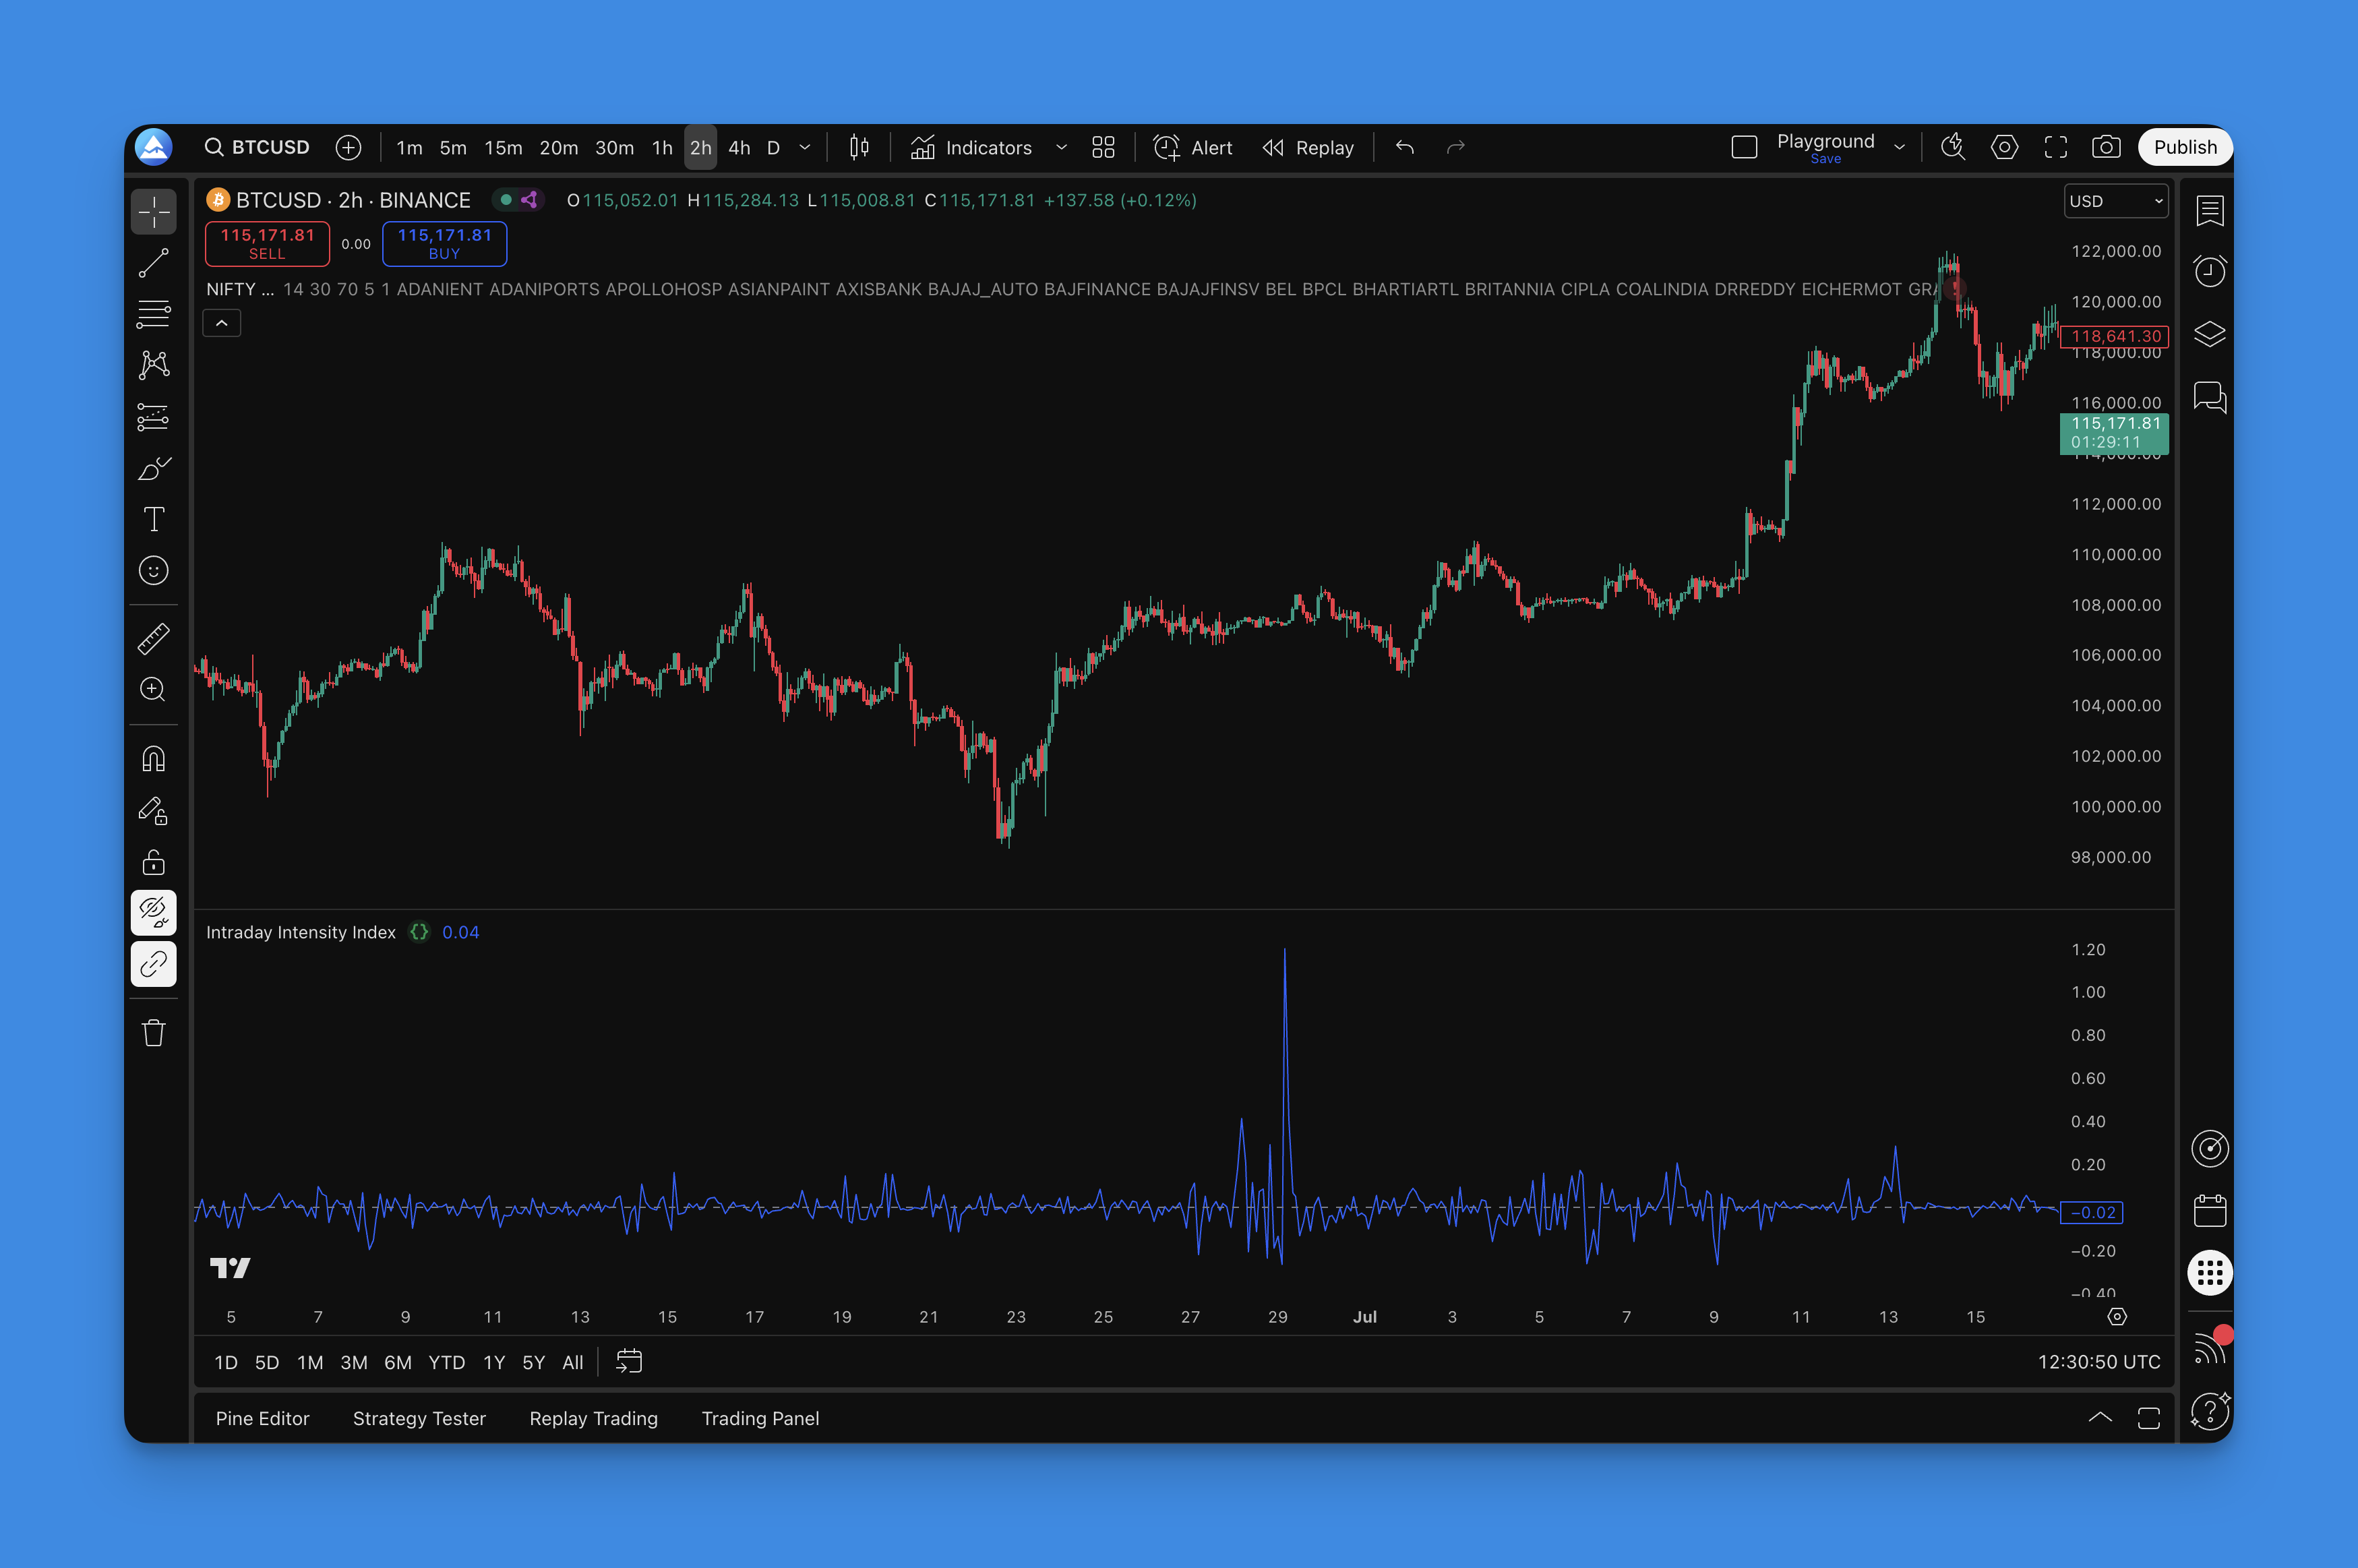
Task: Open the quick search icon
Action: coord(1953,148)
